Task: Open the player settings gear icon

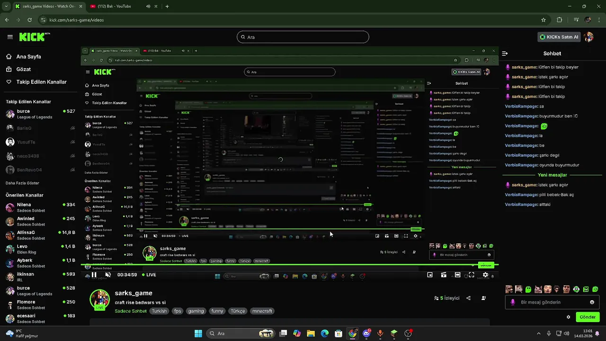Action: point(485,275)
